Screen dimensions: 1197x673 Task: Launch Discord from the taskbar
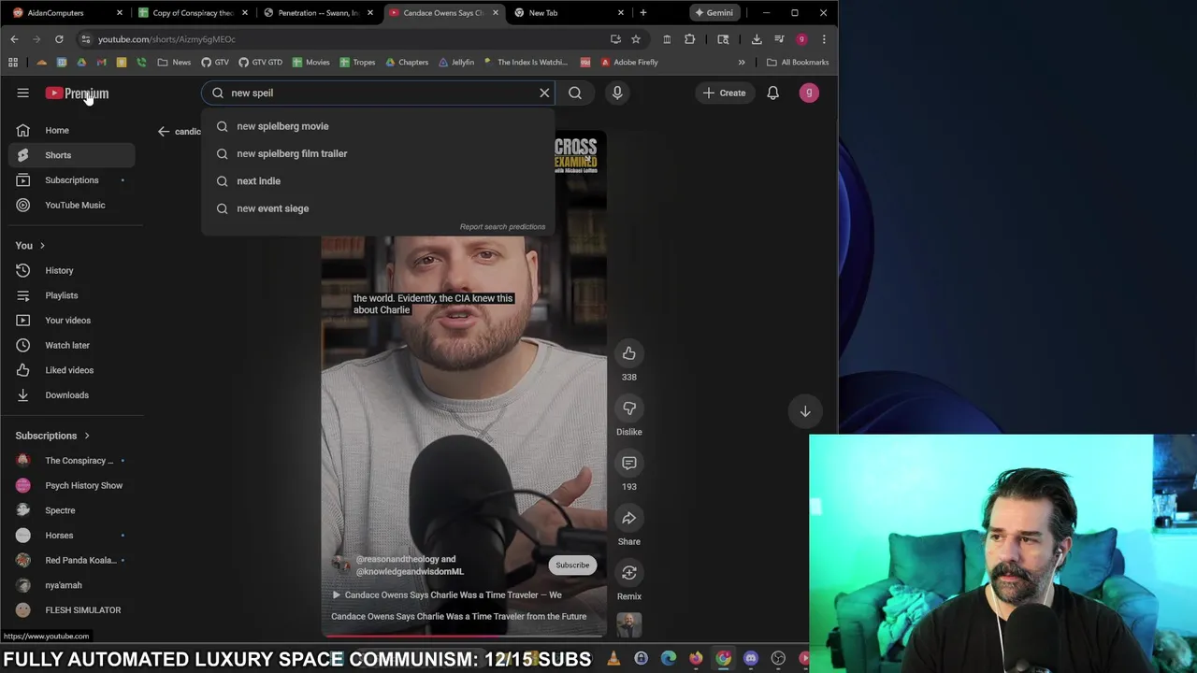(x=751, y=659)
